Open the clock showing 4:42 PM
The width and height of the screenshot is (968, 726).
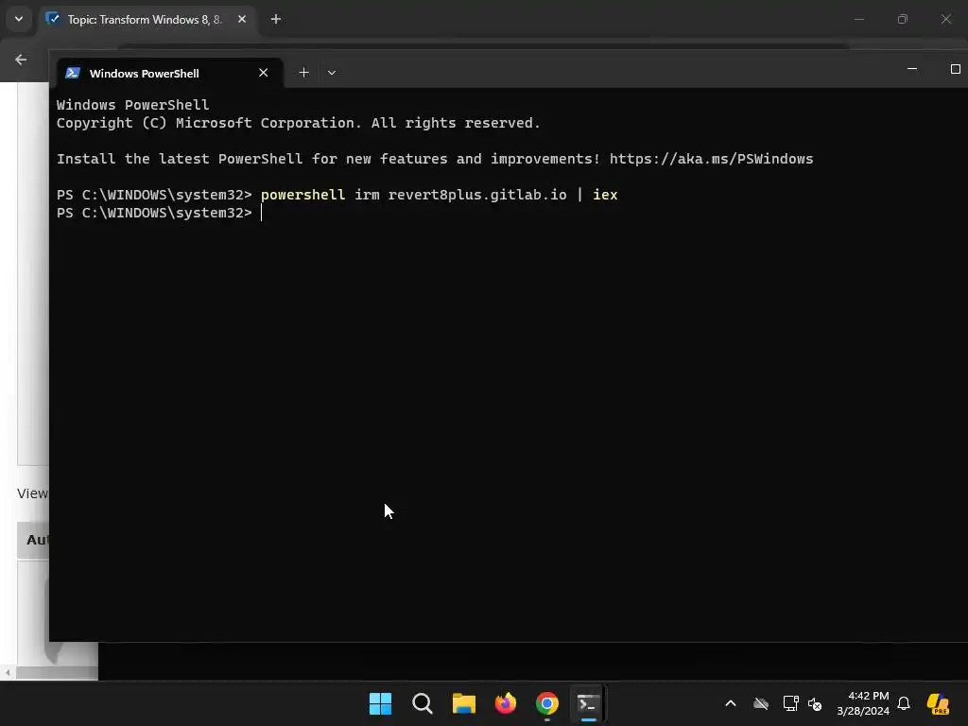pyautogui.click(x=862, y=703)
